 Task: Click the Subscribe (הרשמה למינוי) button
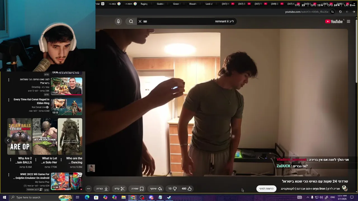pyautogui.click(x=266, y=189)
